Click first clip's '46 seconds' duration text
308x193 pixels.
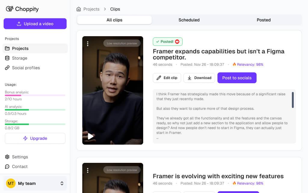tap(162, 65)
